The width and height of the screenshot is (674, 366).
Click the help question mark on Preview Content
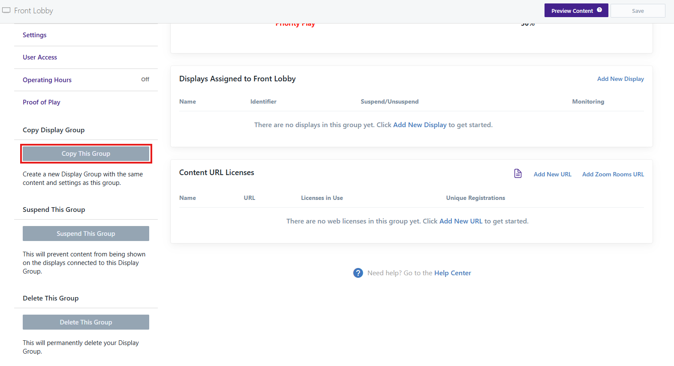[599, 10]
